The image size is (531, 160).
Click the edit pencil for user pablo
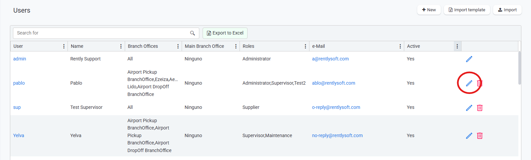coord(469,83)
